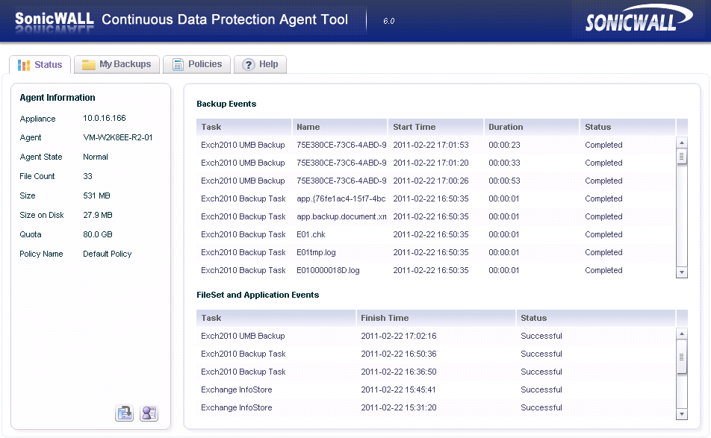The width and height of the screenshot is (711, 438).
Task: Click the backup/restore icon under Agent Information
Action: (x=124, y=413)
